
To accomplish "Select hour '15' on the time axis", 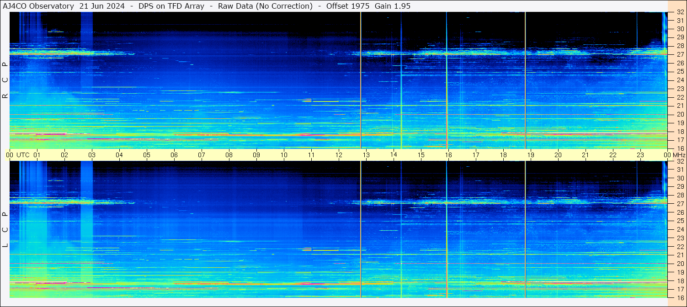I will (x=421, y=155).
